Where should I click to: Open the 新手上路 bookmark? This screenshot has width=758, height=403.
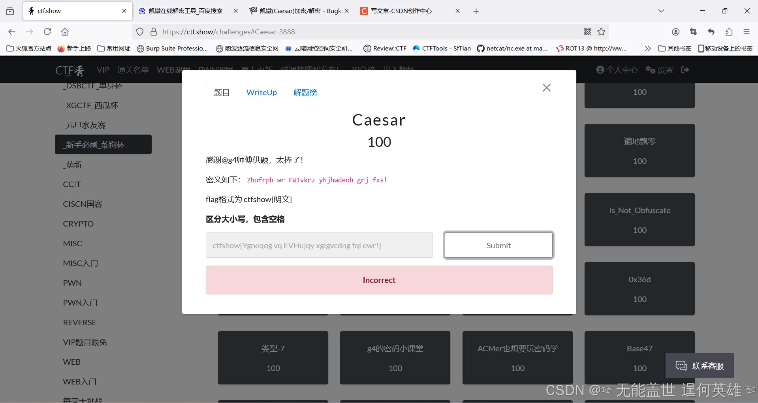[74, 48]
